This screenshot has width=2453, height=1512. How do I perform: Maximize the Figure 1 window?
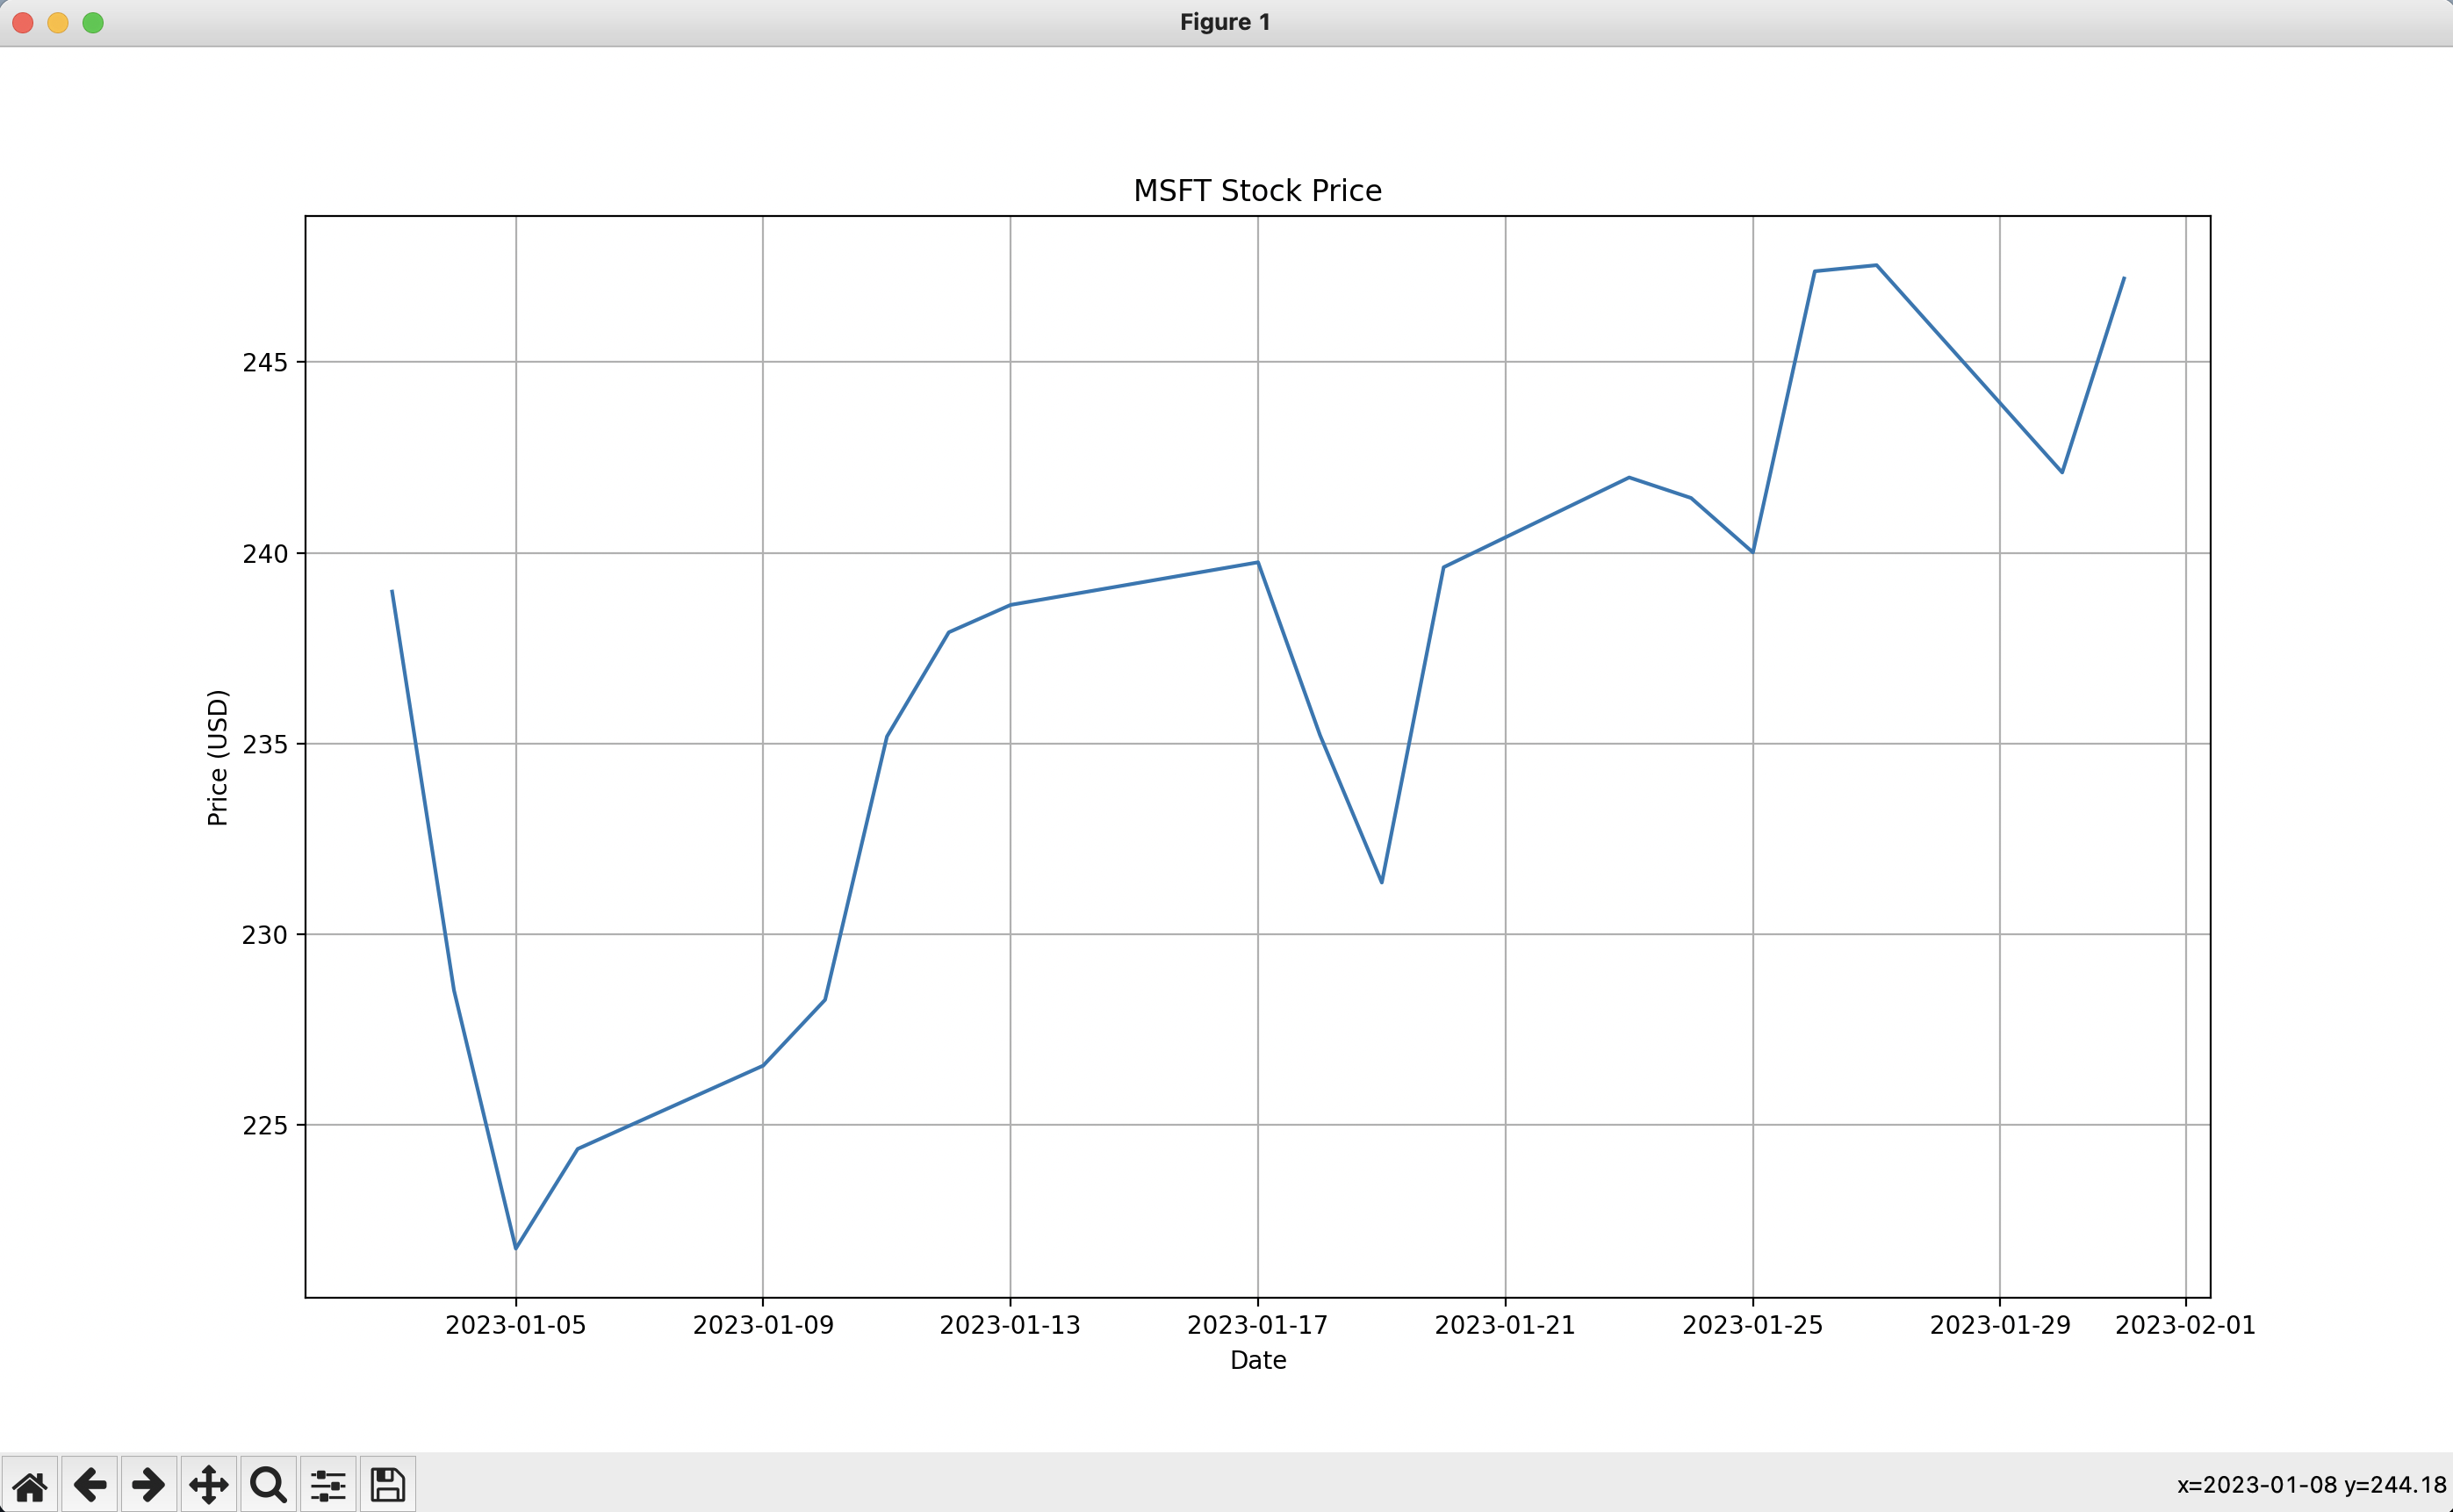pyautogui.click(x=93, y=23)
